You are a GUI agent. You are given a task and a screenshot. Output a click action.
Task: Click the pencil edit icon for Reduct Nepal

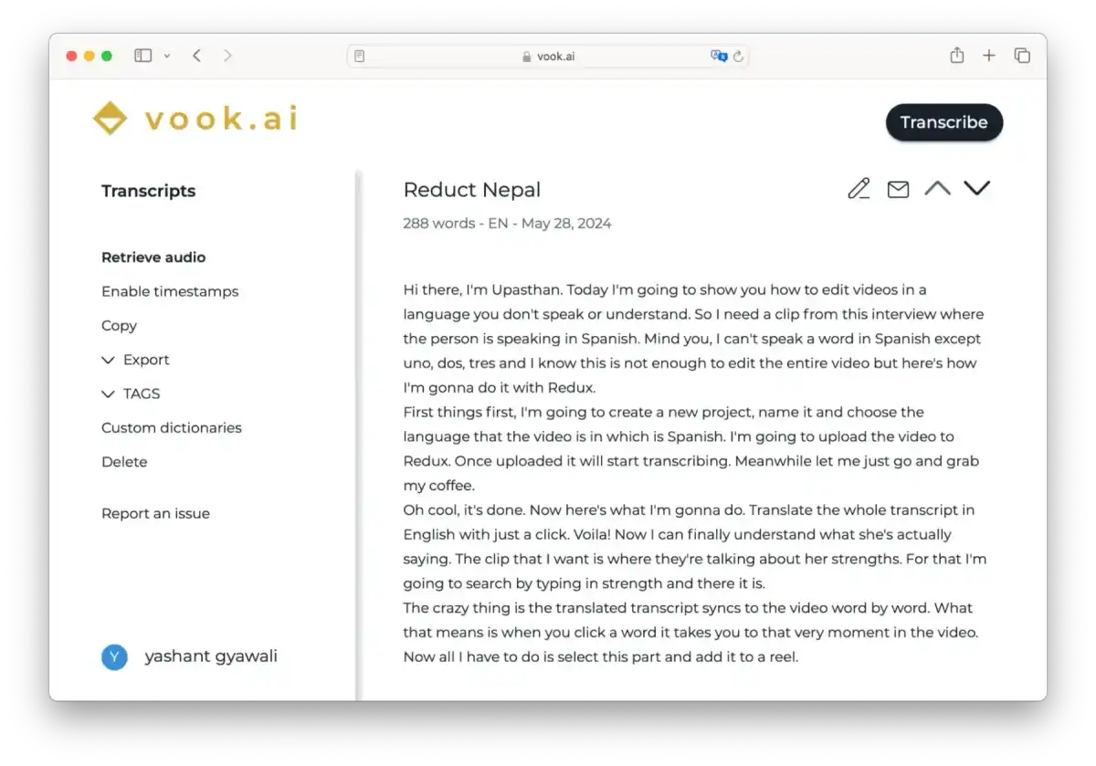point(859,189)
